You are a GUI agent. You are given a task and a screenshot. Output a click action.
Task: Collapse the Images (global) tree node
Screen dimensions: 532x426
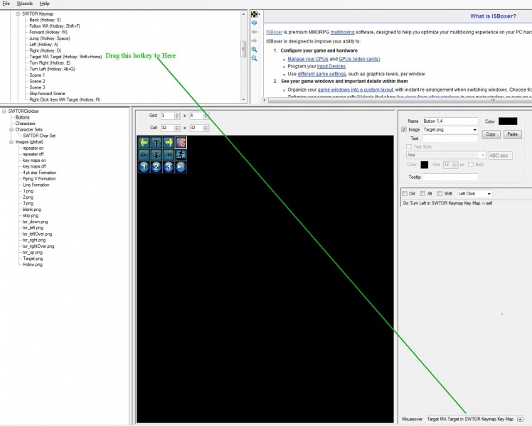pyautogui.click(x=11, y=142)
